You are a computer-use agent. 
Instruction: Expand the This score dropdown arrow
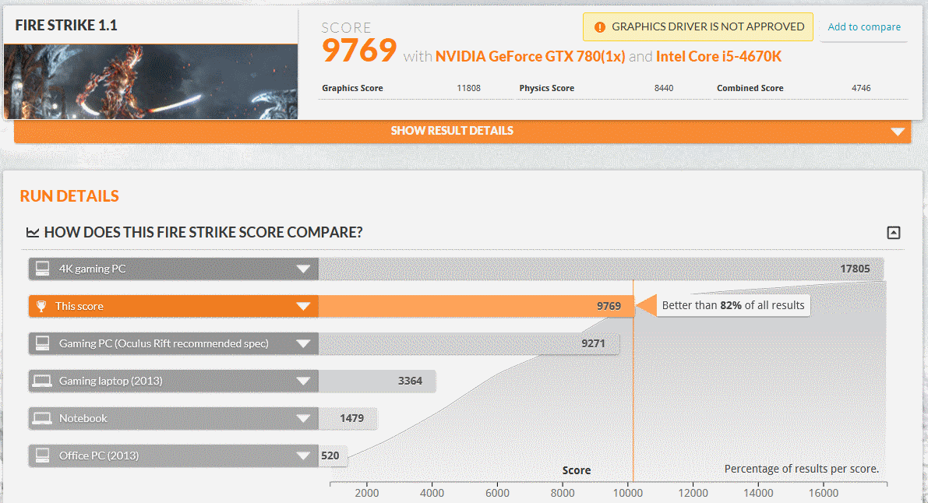(x=303, y=307)
